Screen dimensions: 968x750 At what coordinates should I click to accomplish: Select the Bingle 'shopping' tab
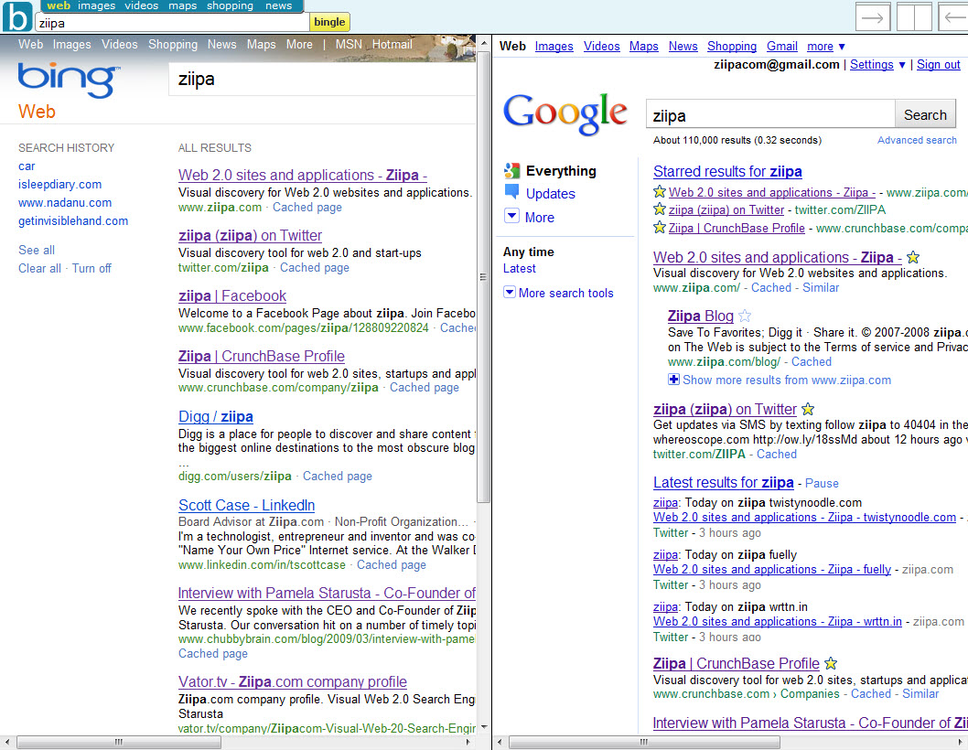(230, 5)
